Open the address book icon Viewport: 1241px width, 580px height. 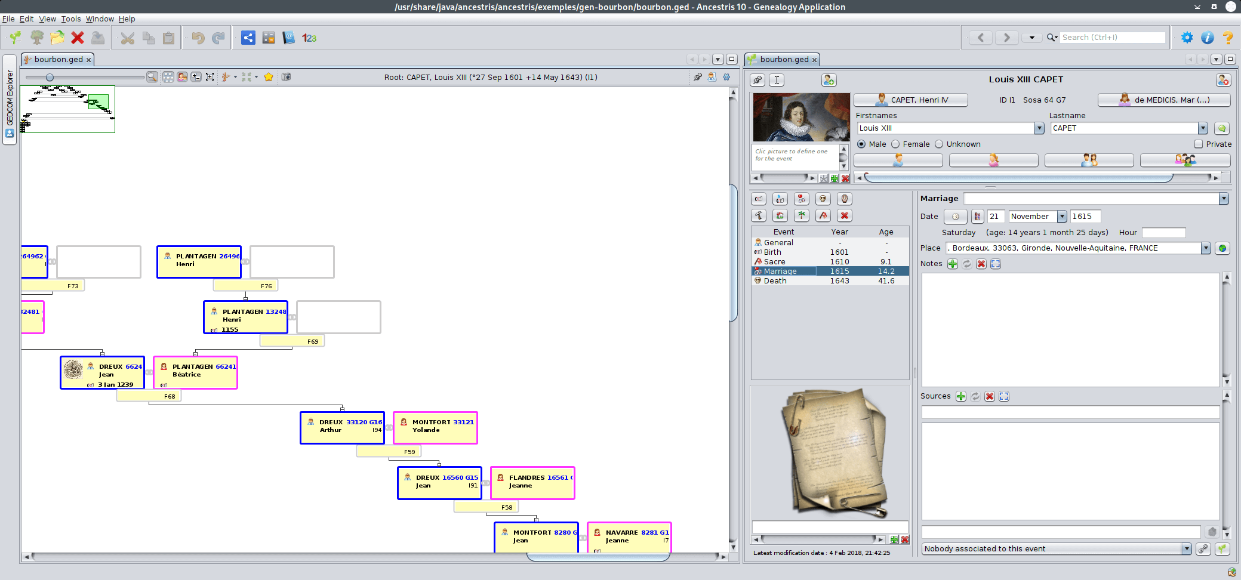tap(289, 38)
